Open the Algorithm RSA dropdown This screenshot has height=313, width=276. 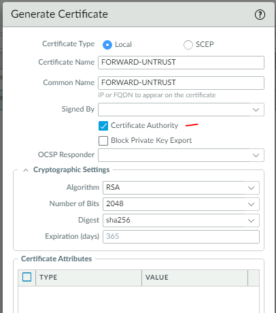point(181,188)
